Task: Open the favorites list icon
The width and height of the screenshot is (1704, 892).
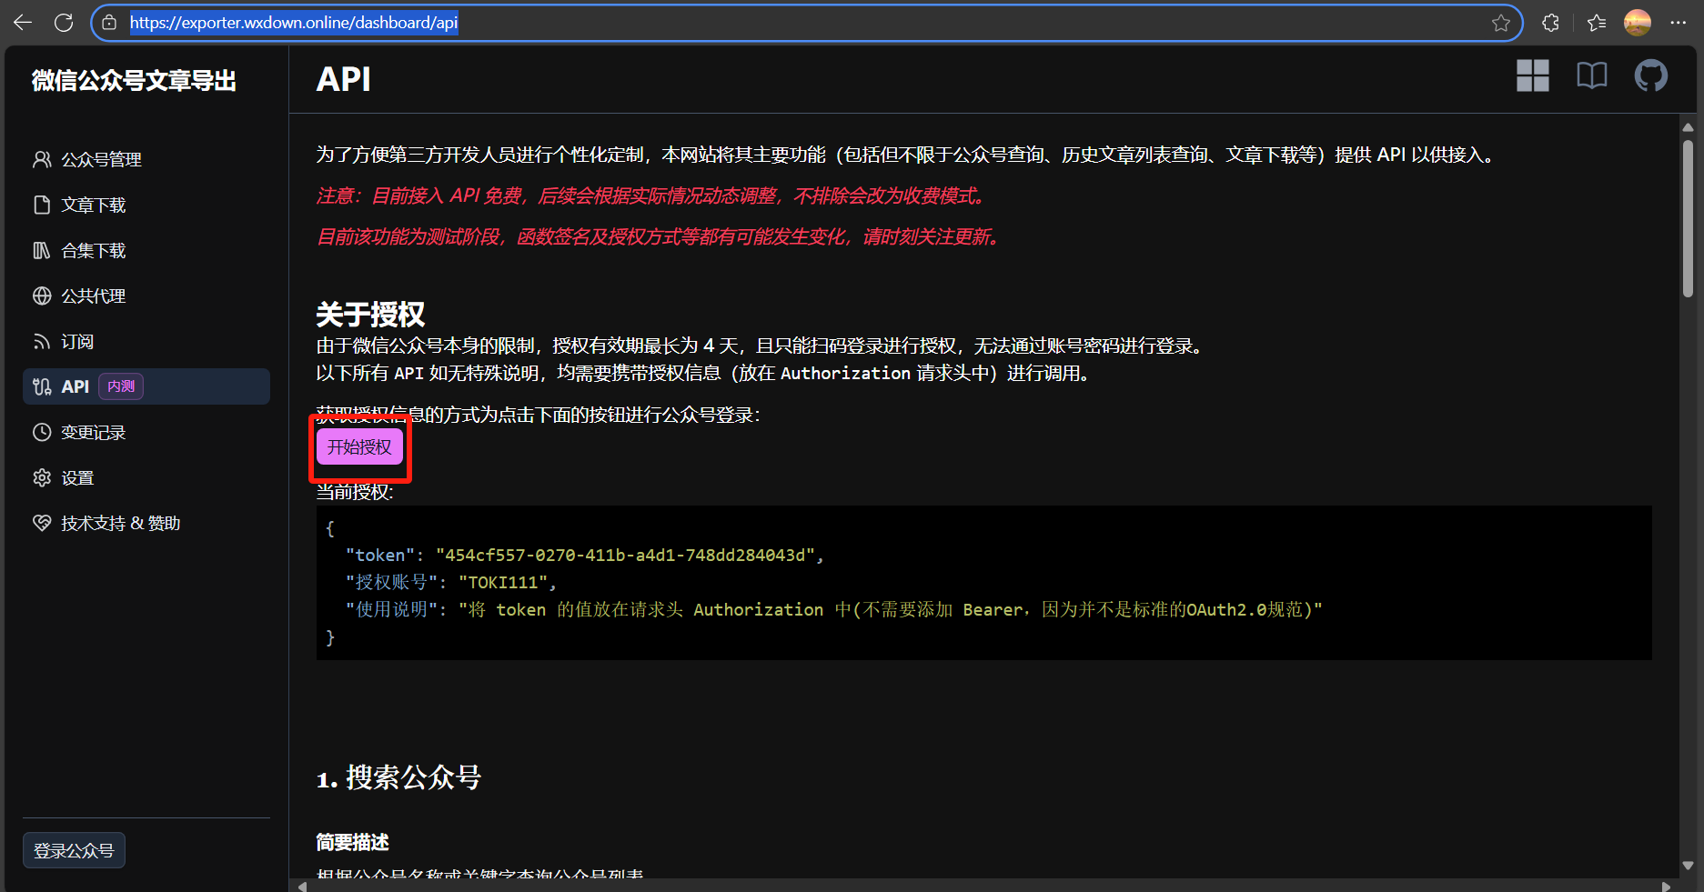Action: (x=1597, y=23)
